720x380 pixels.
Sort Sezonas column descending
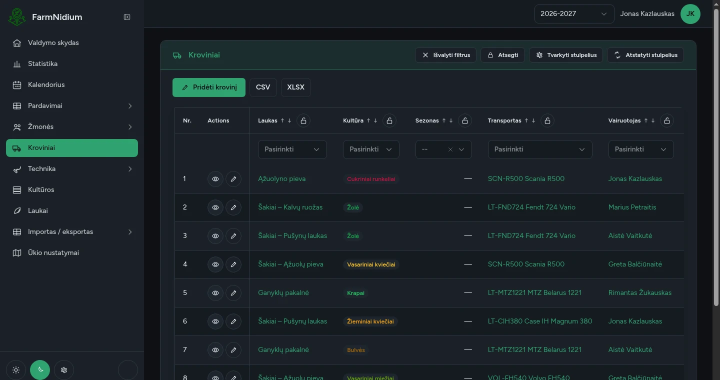tap(451, 120)
